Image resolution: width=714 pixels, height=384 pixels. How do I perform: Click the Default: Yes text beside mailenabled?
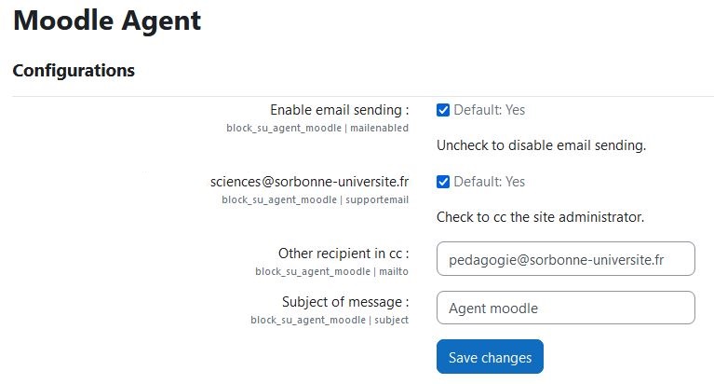point(490,110)
